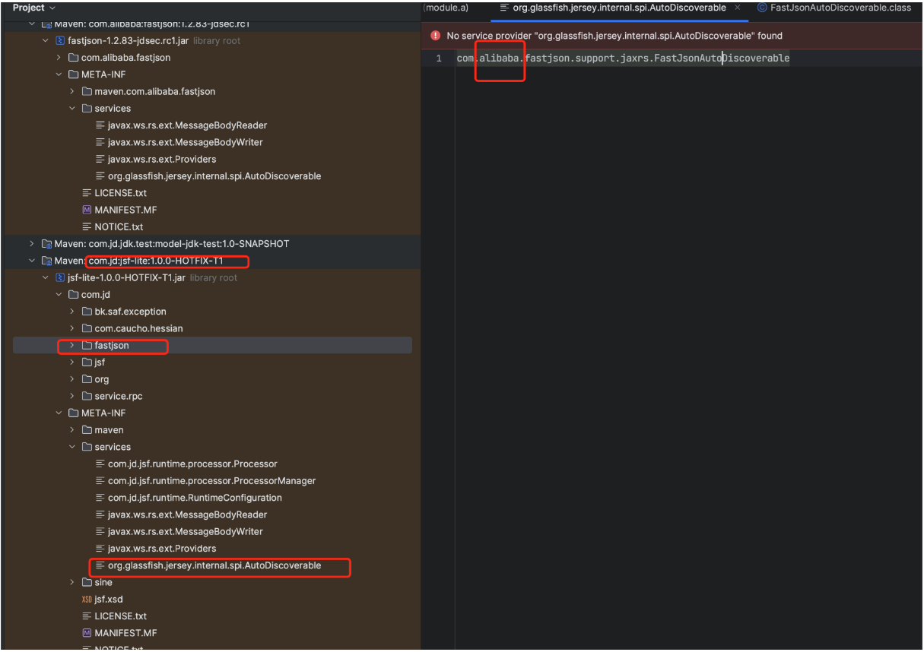This screenshot has height=652, width=924.
Task: Expand the sine folder
Action: [x=72, y=582]
